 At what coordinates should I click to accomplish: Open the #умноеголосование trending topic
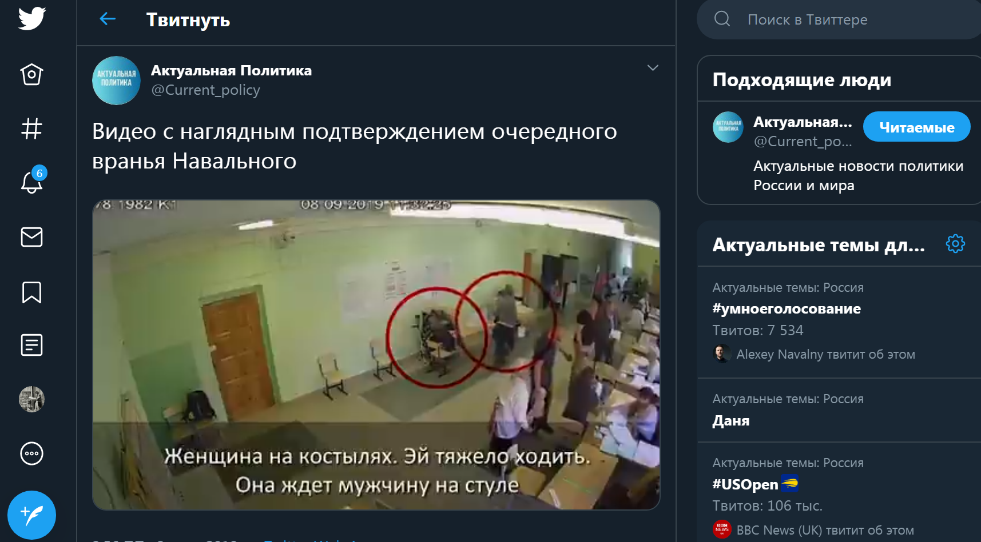(x=839, y=322)
